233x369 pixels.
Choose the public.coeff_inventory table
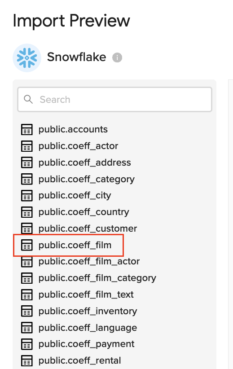pos(88,312)
